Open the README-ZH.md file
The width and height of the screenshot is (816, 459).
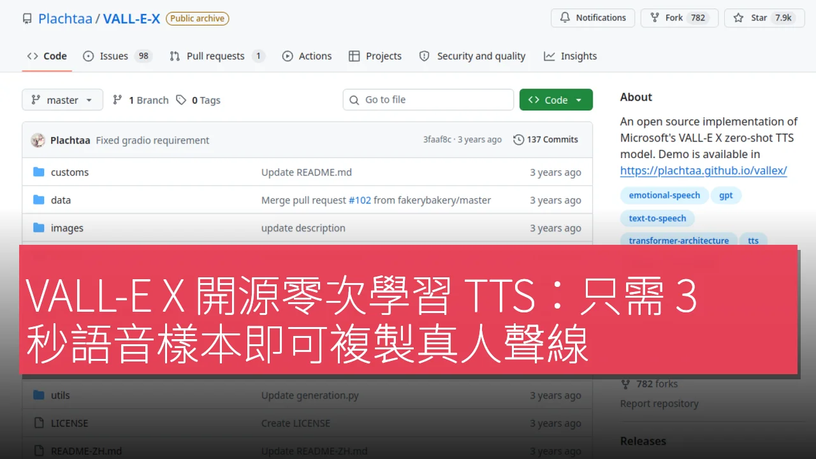pos(86,451)
